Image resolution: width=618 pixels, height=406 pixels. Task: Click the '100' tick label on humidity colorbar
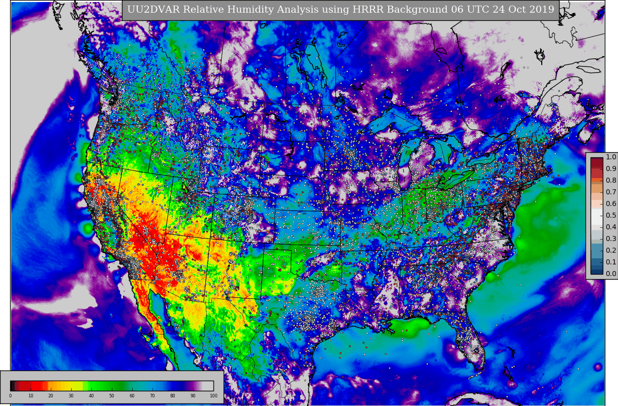(213, 396)
